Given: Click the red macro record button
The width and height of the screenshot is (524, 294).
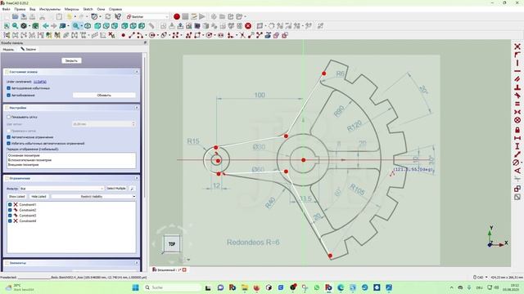Looking at the screenshot, I should click(177, 16).
